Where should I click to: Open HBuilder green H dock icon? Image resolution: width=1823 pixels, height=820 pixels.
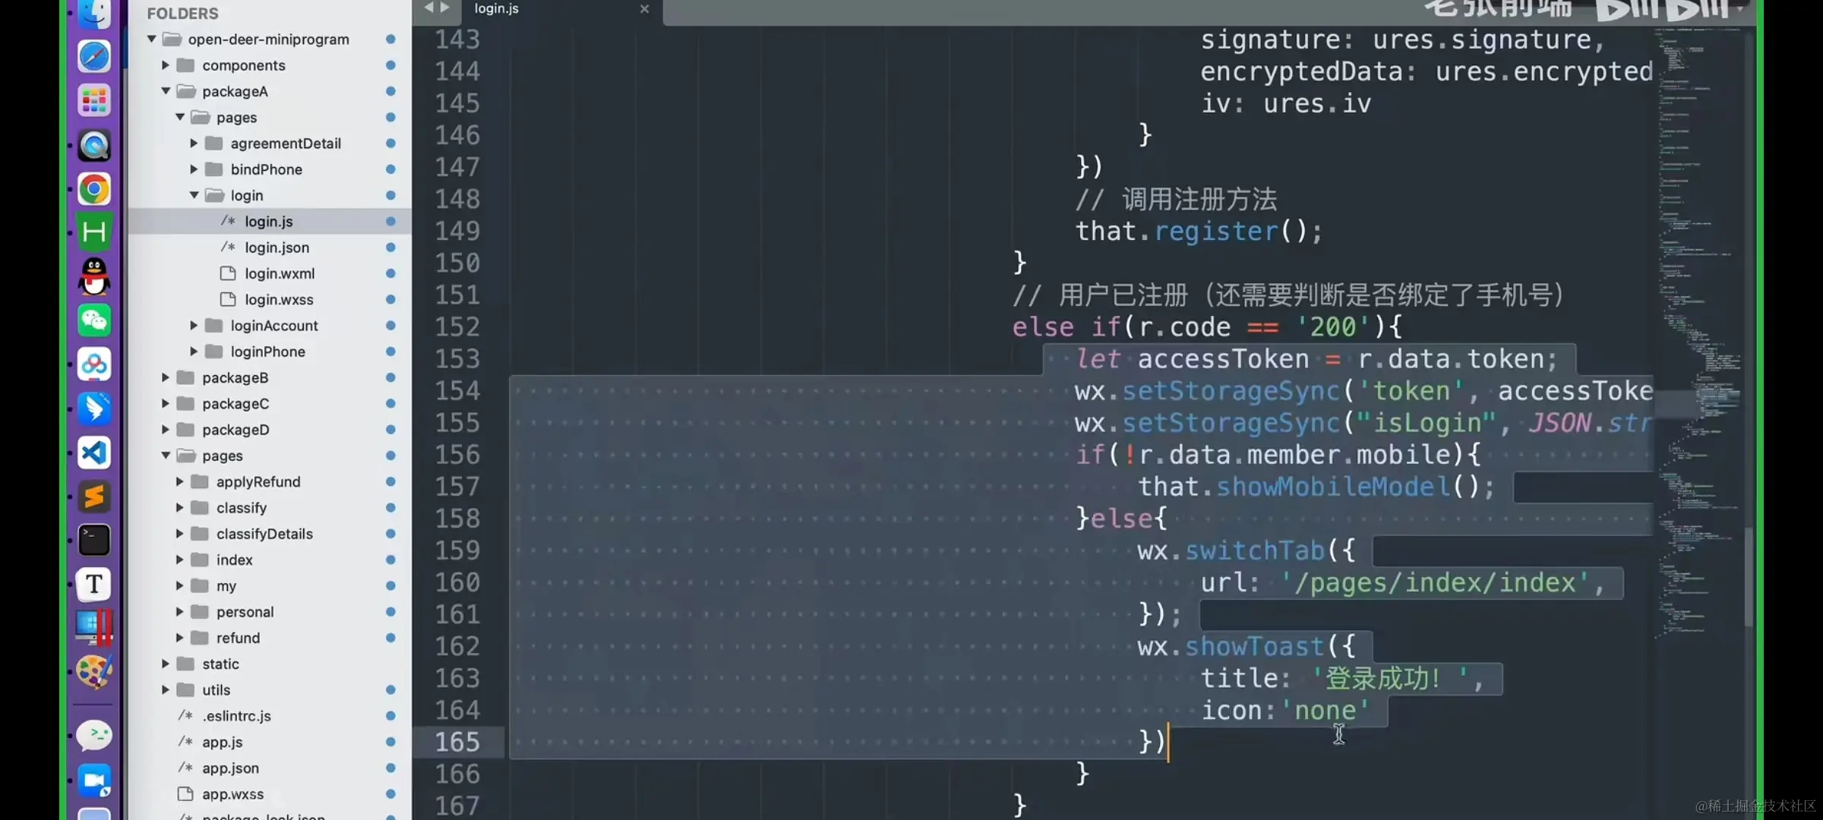pyautogui.click(x=94, y=232)
